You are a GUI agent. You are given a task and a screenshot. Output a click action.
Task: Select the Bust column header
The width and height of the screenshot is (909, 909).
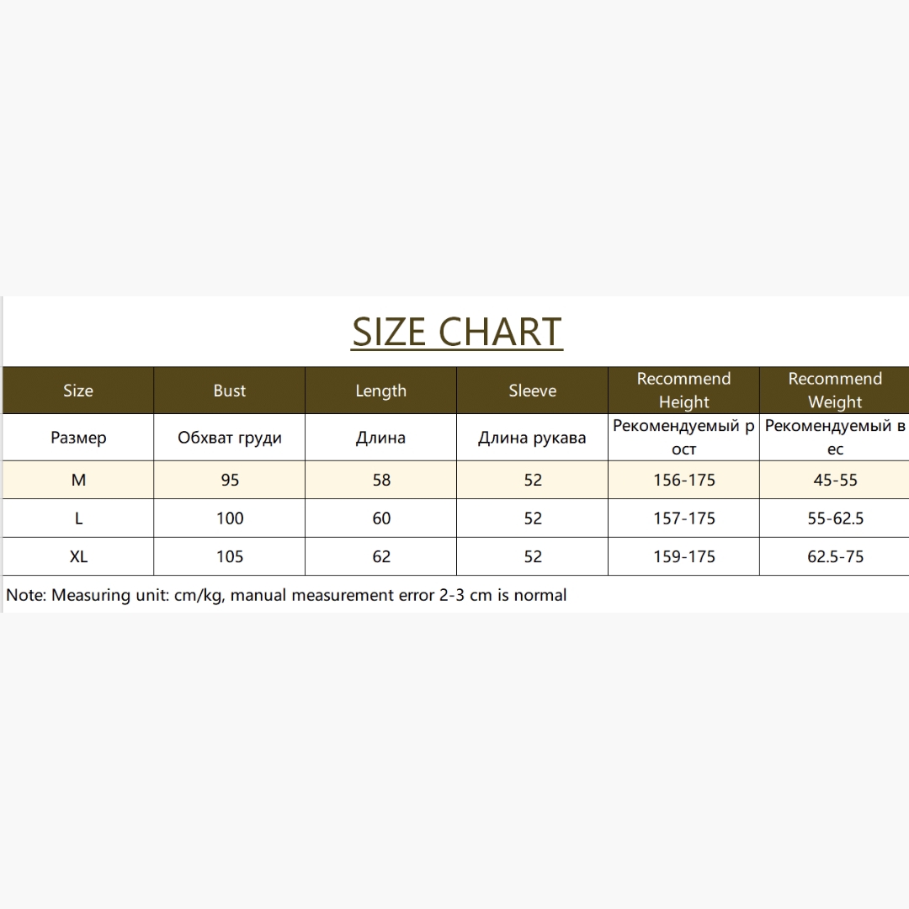[230, 391]
